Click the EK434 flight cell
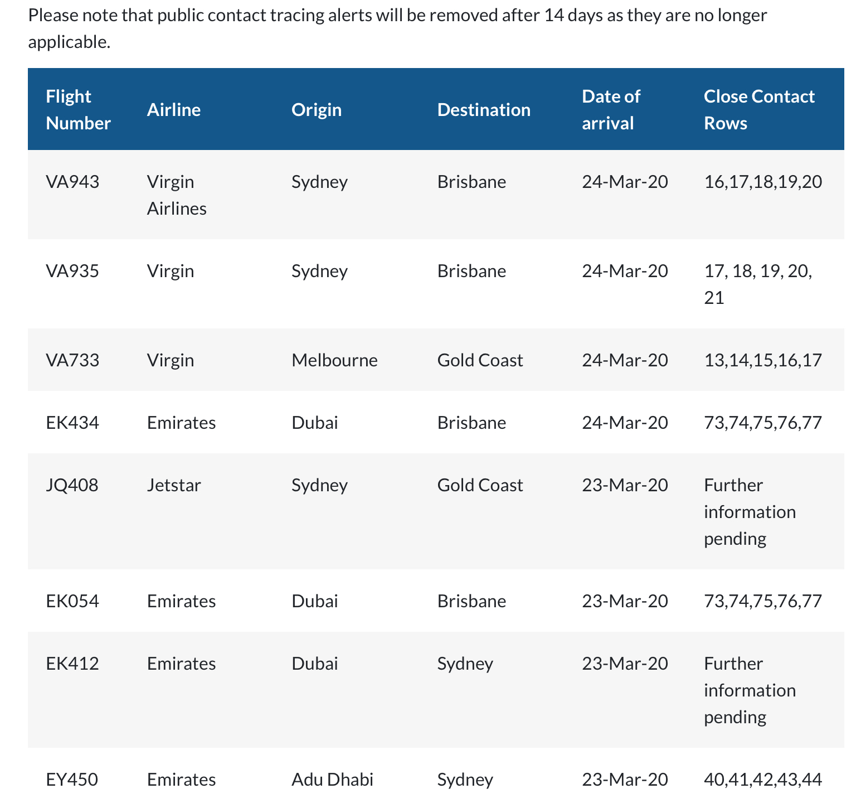Screen dimensions: 856x808 click(x=72, y=423)
